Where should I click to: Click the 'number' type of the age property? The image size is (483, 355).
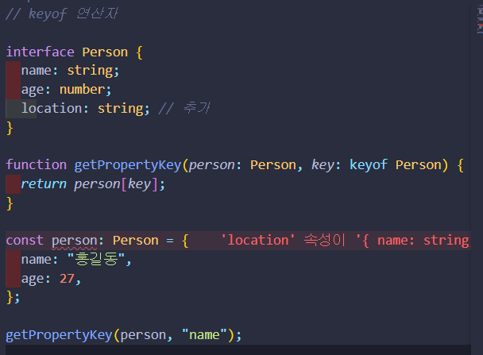tap(82, 89)
